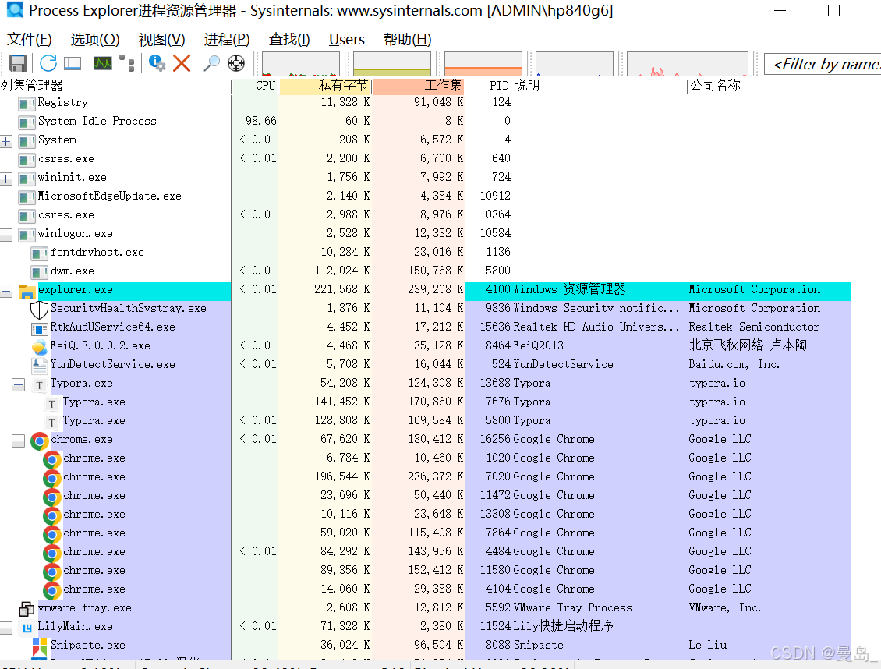Click the Realtek Semiconductor company name
The height and width of the screenshot is (669, 881).
(754, 327)
